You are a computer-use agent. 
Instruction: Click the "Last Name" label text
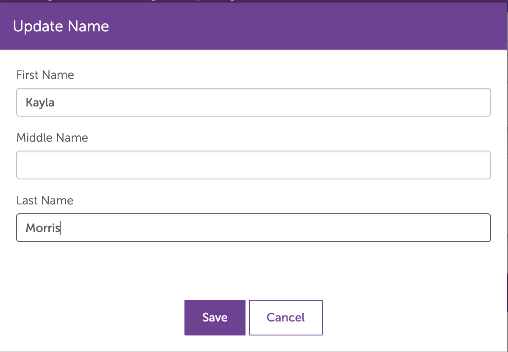pos(45,201)
